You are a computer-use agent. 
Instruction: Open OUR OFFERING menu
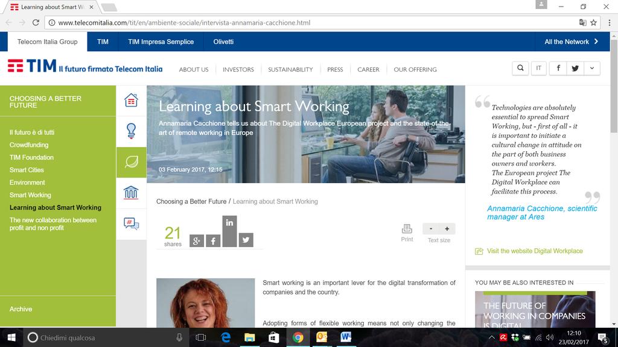click(415, 70)
